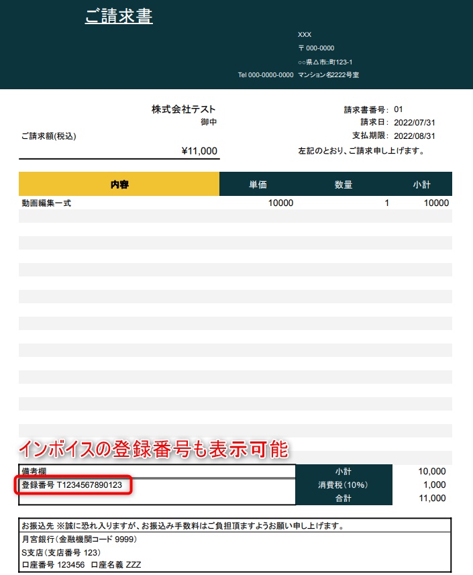Click the 備考欄 remarks label
473x575 pixels.
[x=34, y=471]
